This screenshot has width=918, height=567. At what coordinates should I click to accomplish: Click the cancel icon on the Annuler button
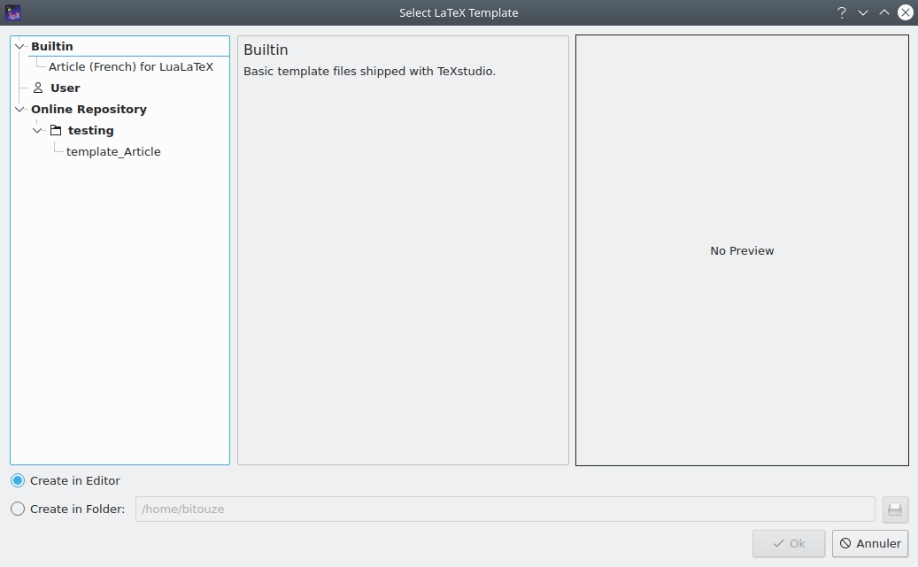[x=847, y=543]
